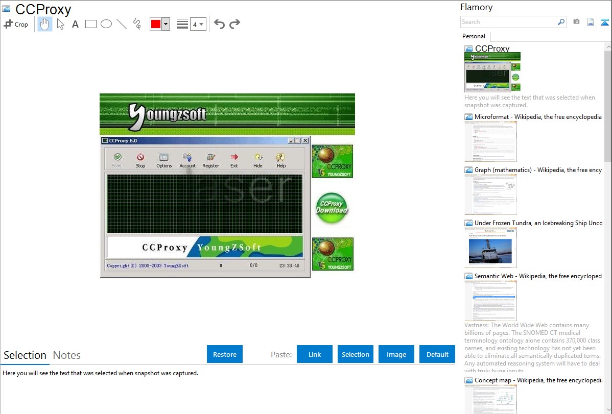Viewport: 612px width, 414px height.
Task: Focus the Flamory search field
Action: 508,22
